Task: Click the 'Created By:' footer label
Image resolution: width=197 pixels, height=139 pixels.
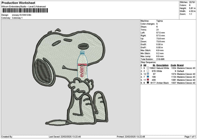Action: coord(7,137)
